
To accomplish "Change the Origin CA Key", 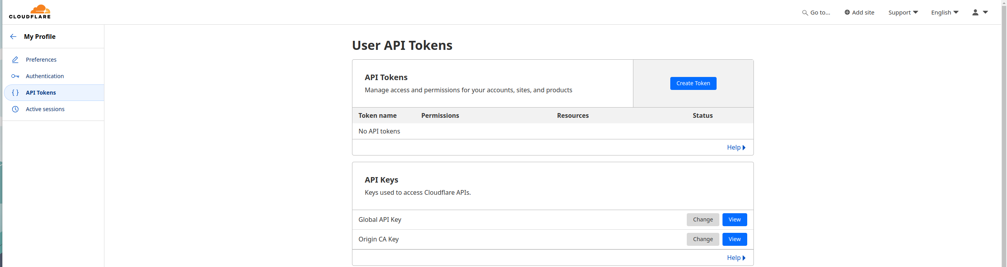I will (702, 239).
